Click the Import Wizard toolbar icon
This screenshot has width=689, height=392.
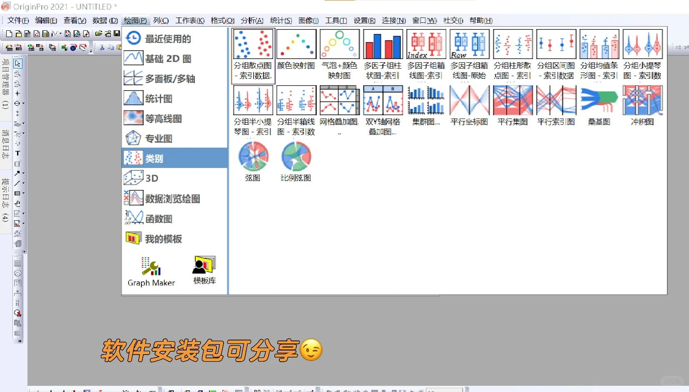(x=9, y=47)
